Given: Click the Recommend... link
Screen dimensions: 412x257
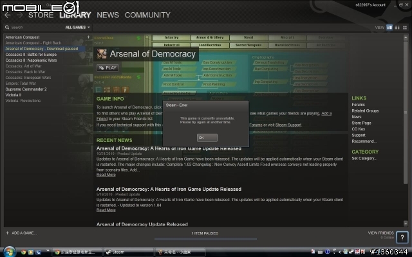Looking at the screenshot, I should pyautogui.click(x=364, y=141).
